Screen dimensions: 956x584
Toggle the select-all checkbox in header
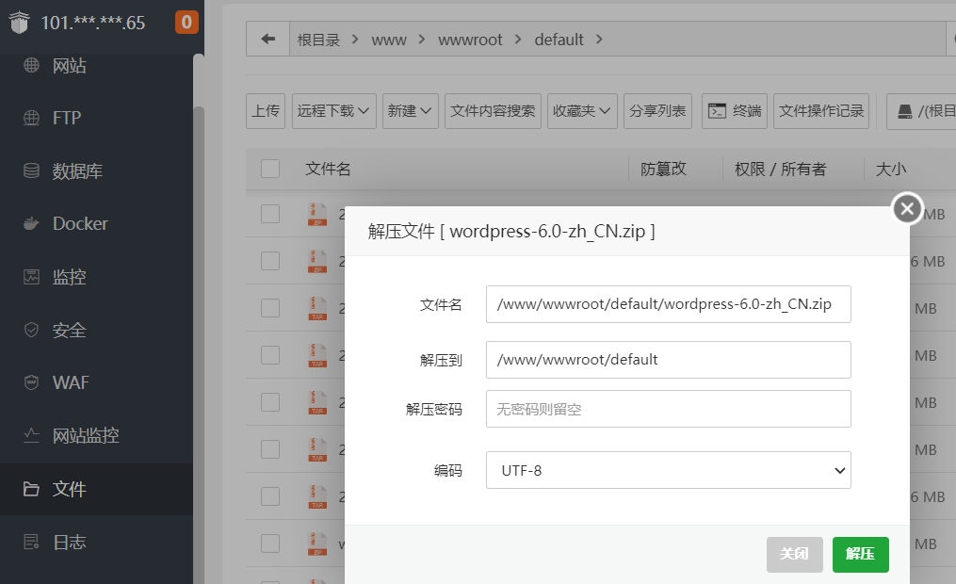pyautogui.click(x=270, y=169)
